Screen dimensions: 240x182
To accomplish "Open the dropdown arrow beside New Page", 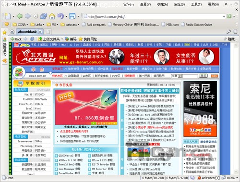I will coord(13,16).
